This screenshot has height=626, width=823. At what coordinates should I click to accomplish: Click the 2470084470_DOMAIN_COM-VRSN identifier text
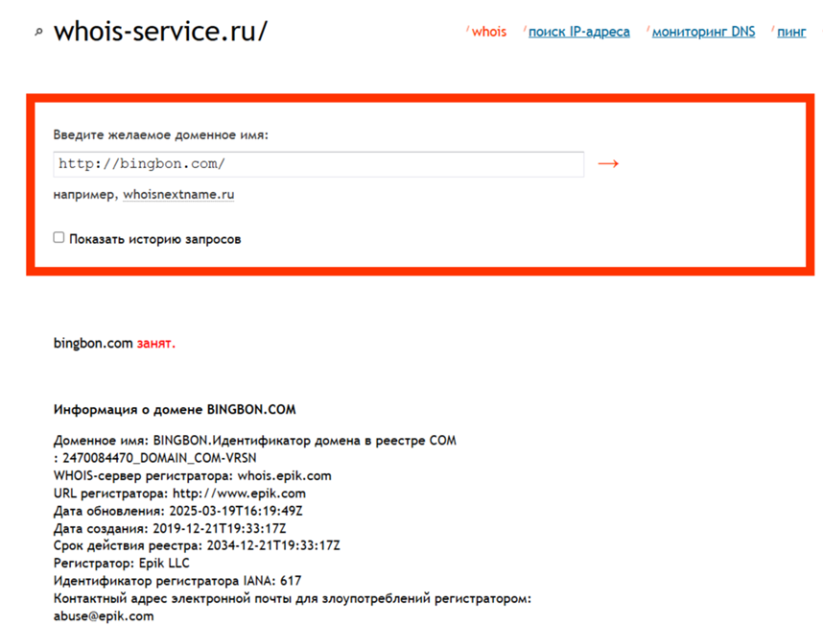coord(159,458)
